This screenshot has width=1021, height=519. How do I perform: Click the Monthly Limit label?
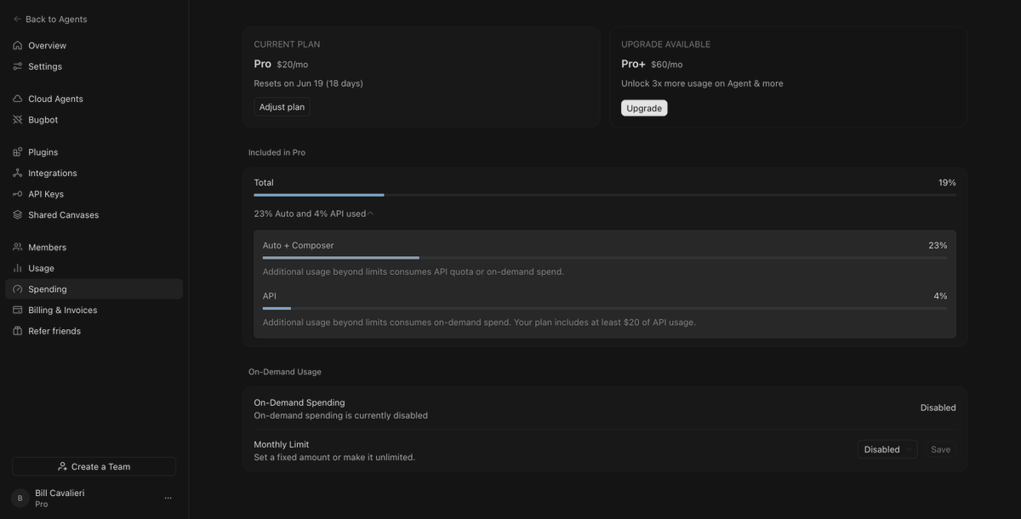pyautogui.click(x=281, y=444)
